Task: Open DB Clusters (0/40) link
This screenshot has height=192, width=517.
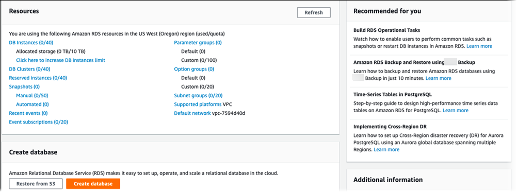Action: pyautogui.click(x=30, y=69)
